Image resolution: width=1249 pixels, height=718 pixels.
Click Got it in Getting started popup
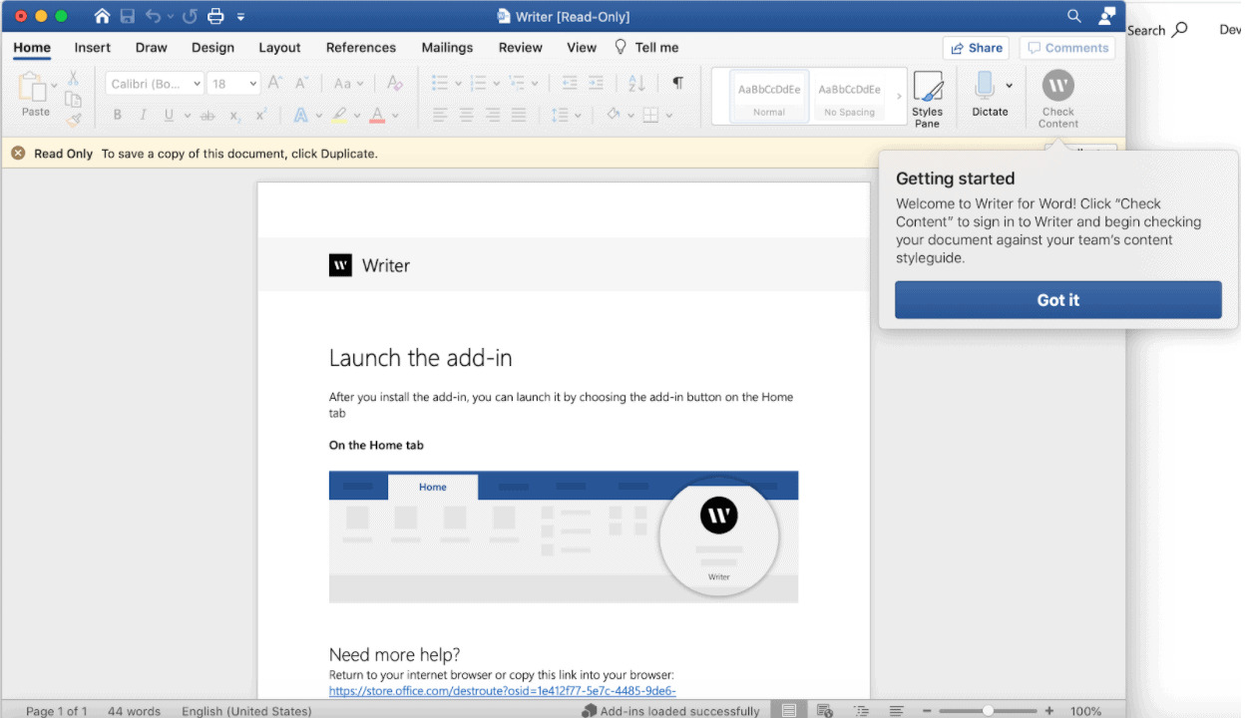click(x=1057, y=300)
